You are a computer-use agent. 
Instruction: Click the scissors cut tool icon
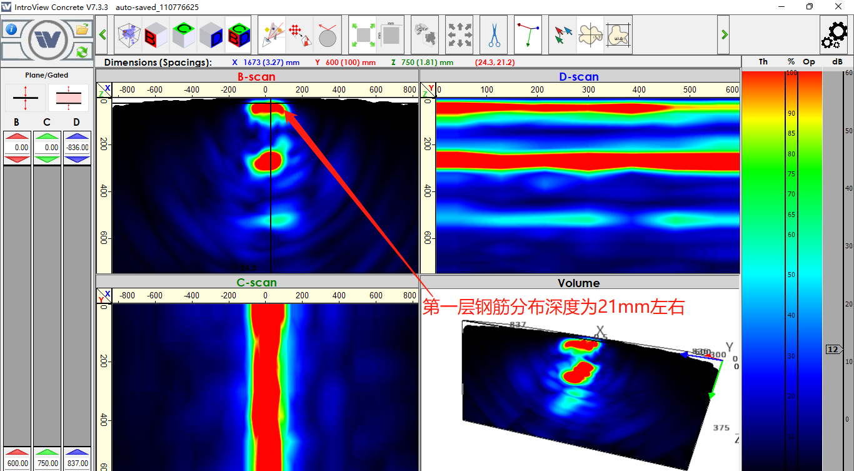pos(494,34)
